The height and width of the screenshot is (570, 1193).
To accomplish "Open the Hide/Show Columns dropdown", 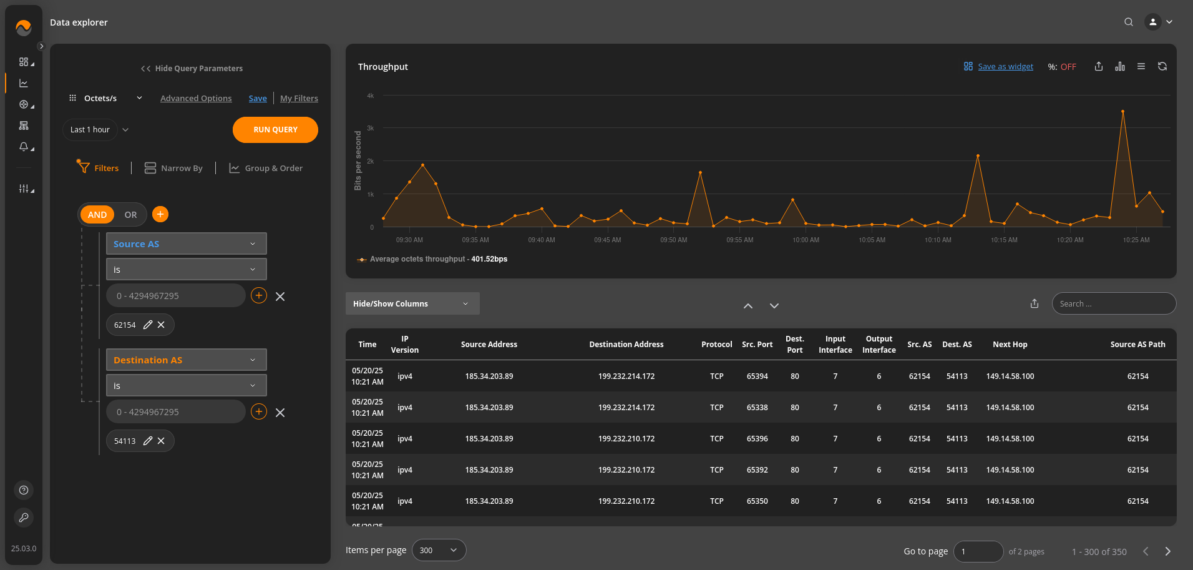I will (x=412, y=303).
